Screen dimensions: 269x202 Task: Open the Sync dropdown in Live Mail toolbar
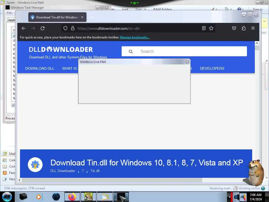(x=141, y=9)
